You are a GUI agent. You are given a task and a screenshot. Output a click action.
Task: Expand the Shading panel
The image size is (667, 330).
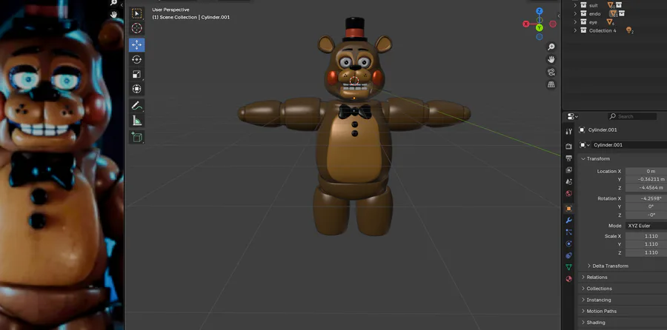pos(583,323)
